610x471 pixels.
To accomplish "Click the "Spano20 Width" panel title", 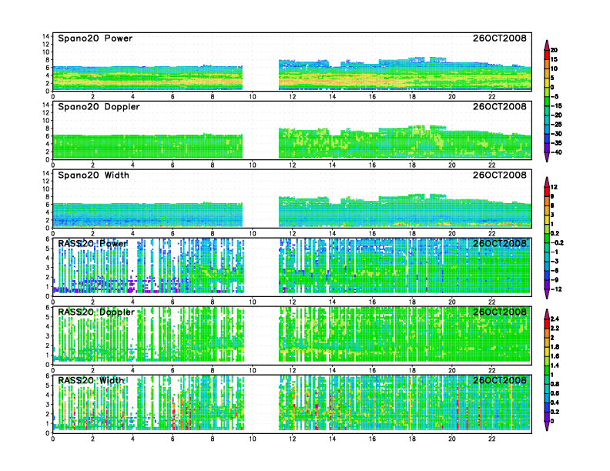I will click(x=93, y=175).
